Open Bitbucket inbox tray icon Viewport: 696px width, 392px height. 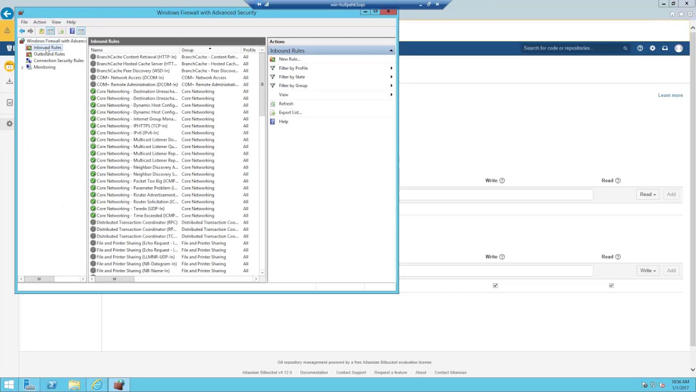(x=664, y=48)
